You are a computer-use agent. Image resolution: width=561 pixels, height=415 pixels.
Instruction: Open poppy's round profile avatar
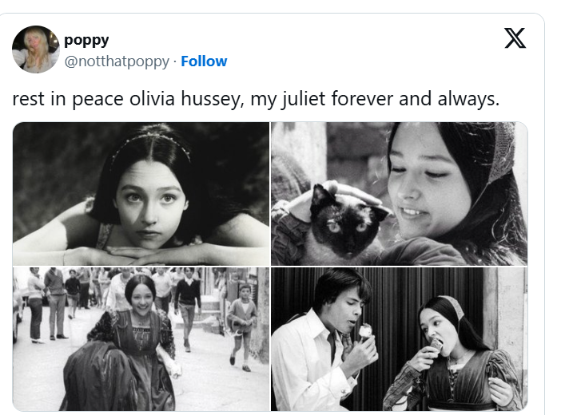pos(36,49)
